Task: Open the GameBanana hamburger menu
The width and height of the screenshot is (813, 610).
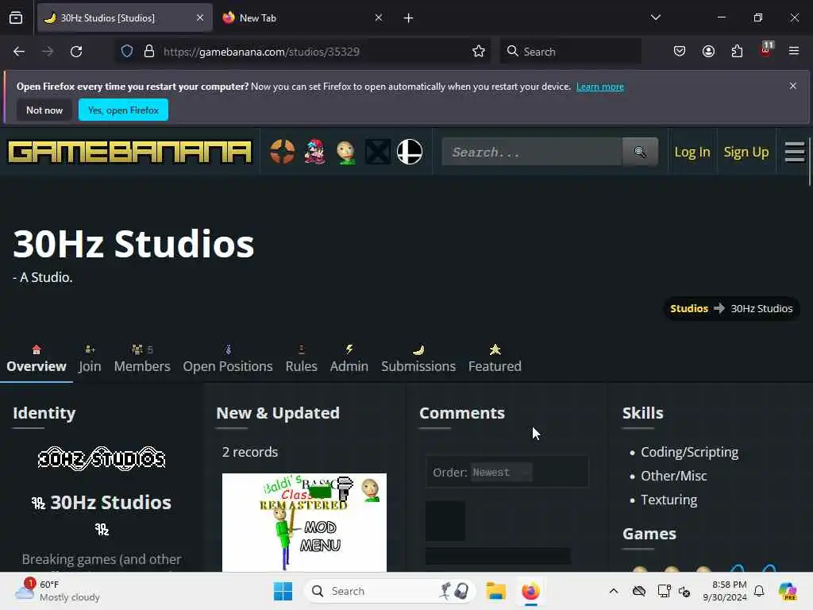Action: click(794, 152)
